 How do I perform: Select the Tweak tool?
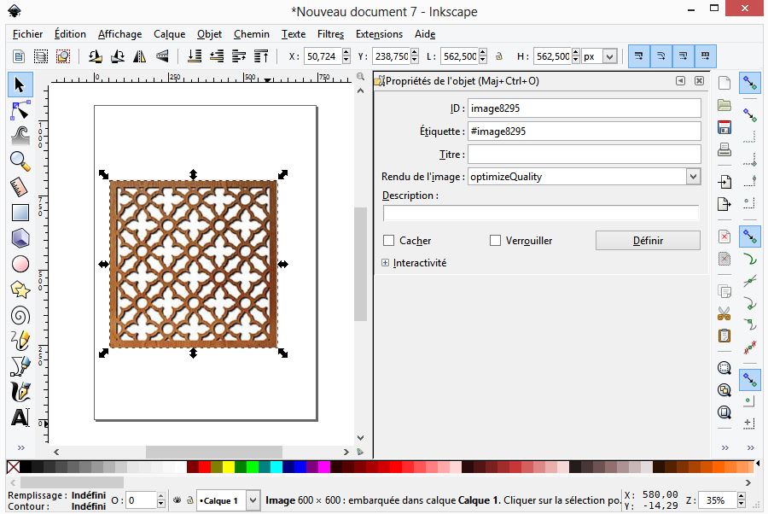20,136
